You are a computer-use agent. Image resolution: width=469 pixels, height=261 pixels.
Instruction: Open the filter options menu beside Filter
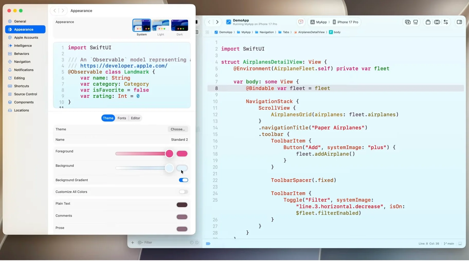pos(140,243)
